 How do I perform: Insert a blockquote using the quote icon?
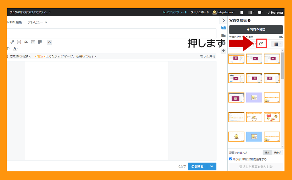[x=26, y=42]
